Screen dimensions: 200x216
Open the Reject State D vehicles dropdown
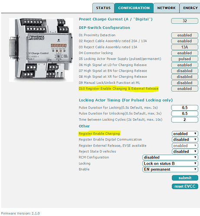point(185,152)
